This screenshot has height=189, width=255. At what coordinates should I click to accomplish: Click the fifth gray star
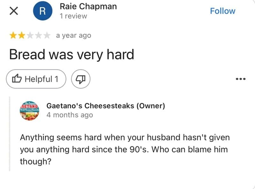tap(47, 36)
